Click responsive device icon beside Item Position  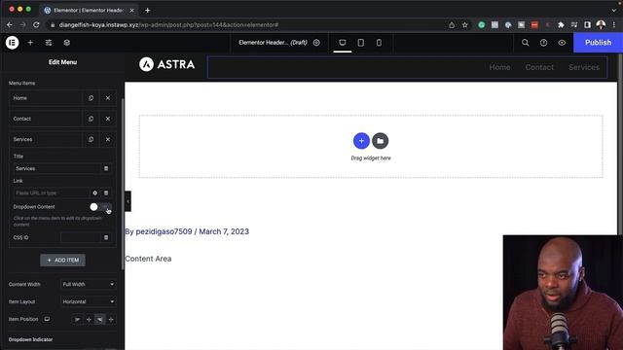pos(47,319)
